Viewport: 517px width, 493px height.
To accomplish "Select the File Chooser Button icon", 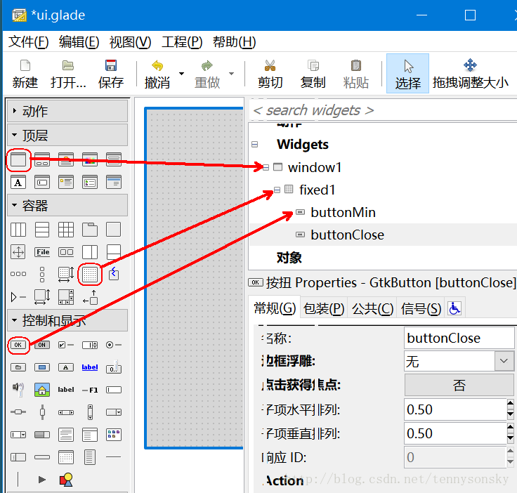I will (18, 367).
